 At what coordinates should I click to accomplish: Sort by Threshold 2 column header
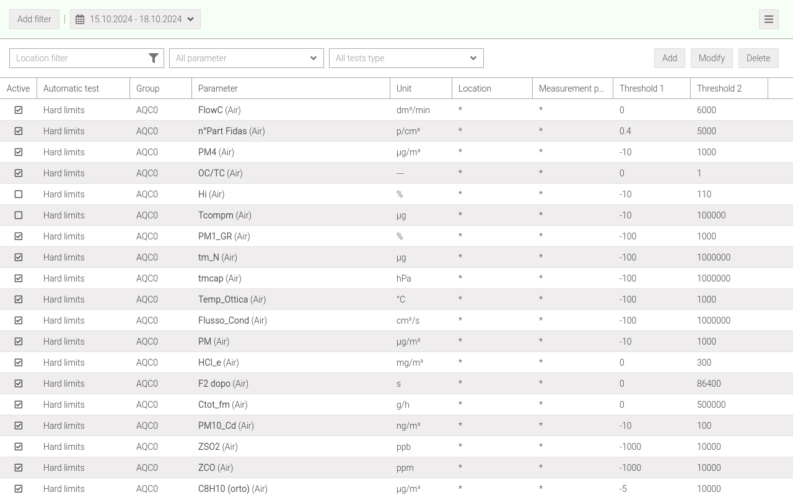pos(729,88)
